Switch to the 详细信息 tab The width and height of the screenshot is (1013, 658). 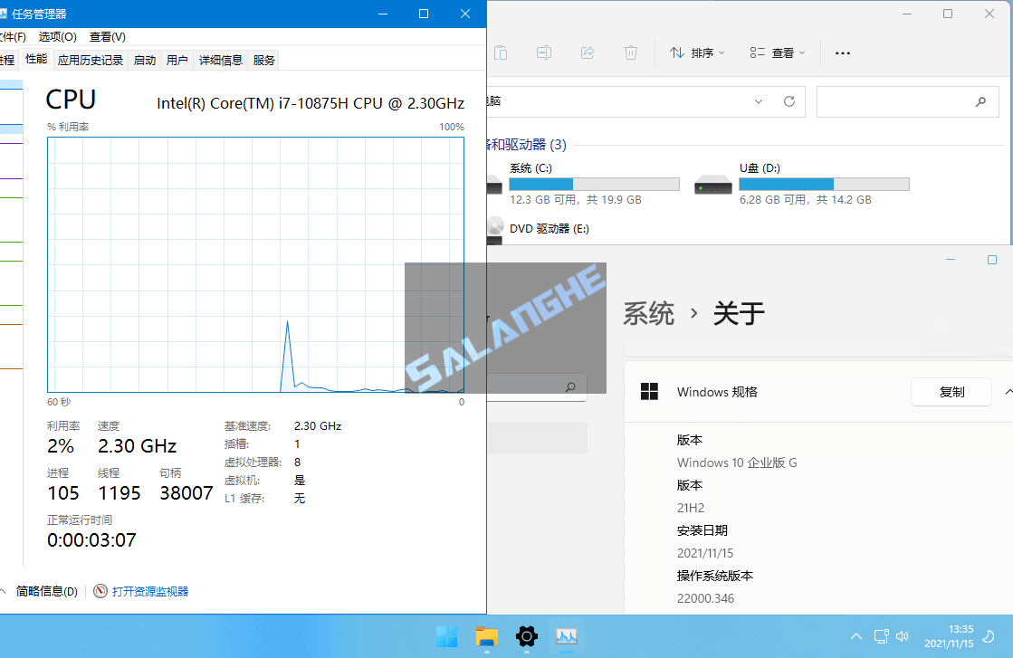click(x=220, y=60)
